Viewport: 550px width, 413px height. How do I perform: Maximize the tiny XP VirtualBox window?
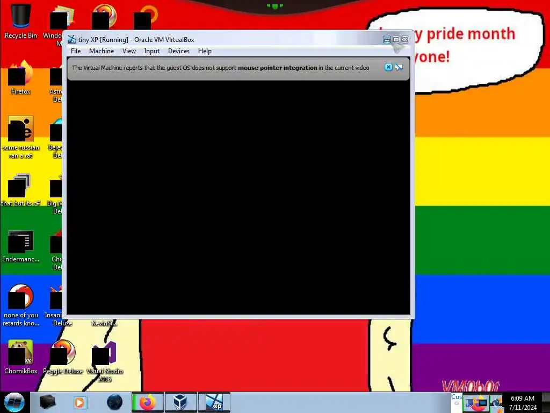[396, 39]
